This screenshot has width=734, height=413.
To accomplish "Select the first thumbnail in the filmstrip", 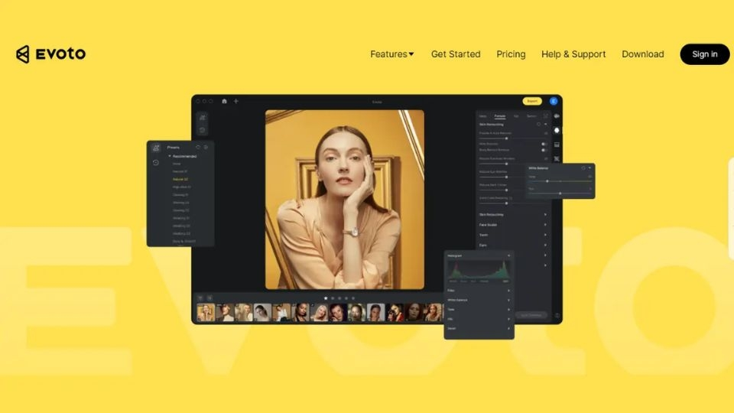I will [x=205, y=312].
